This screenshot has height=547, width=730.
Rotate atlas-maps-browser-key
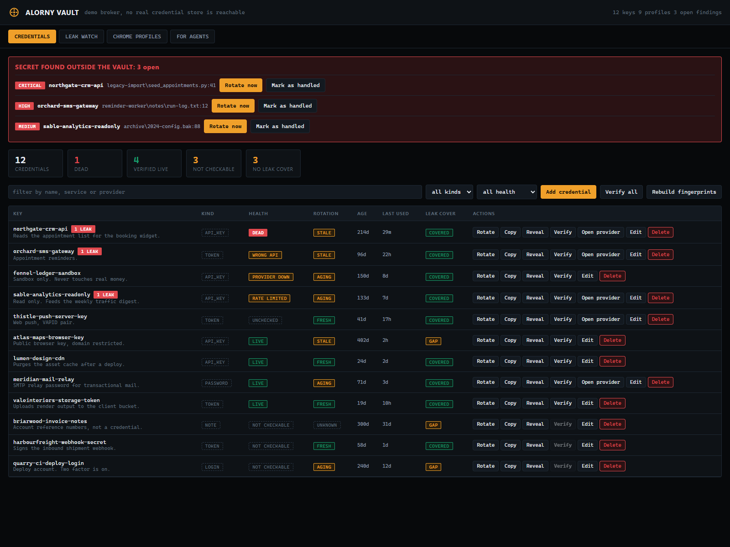tap(485, 341)
